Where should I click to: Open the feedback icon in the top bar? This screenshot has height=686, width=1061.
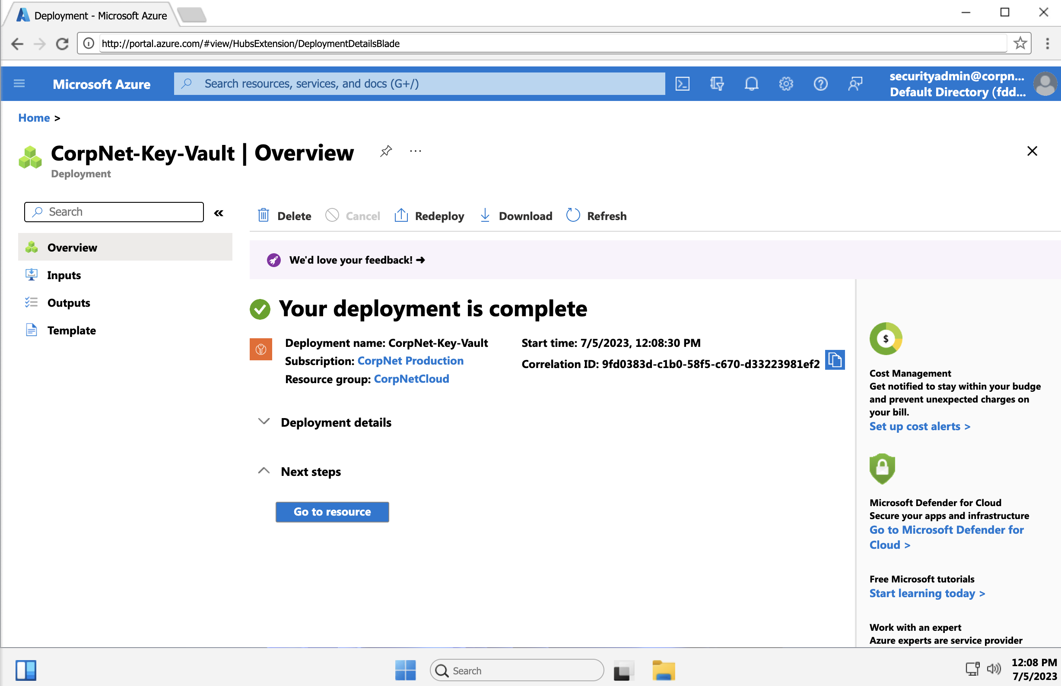point(855,84)
